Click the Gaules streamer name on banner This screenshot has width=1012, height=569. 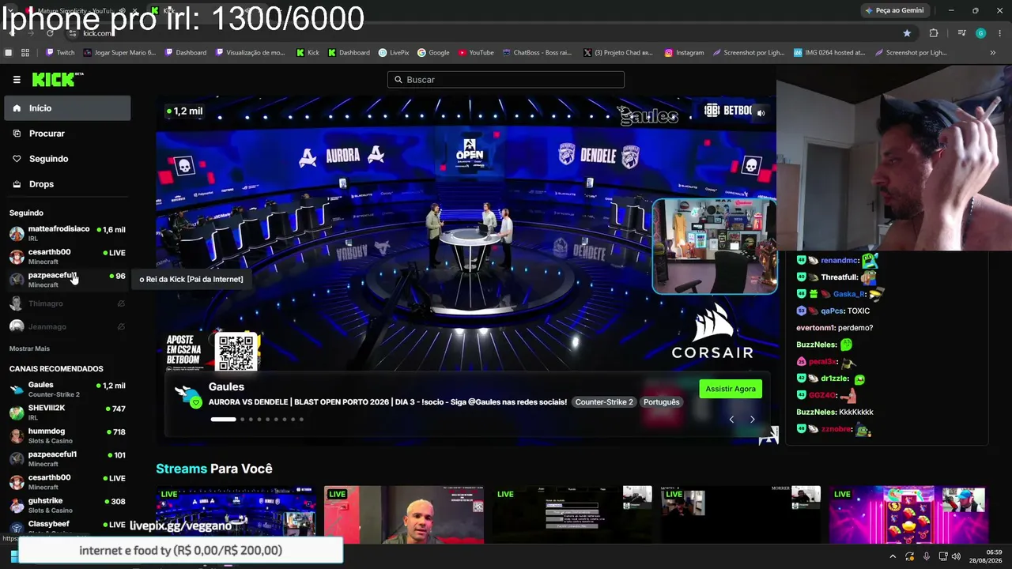[226, 386]
